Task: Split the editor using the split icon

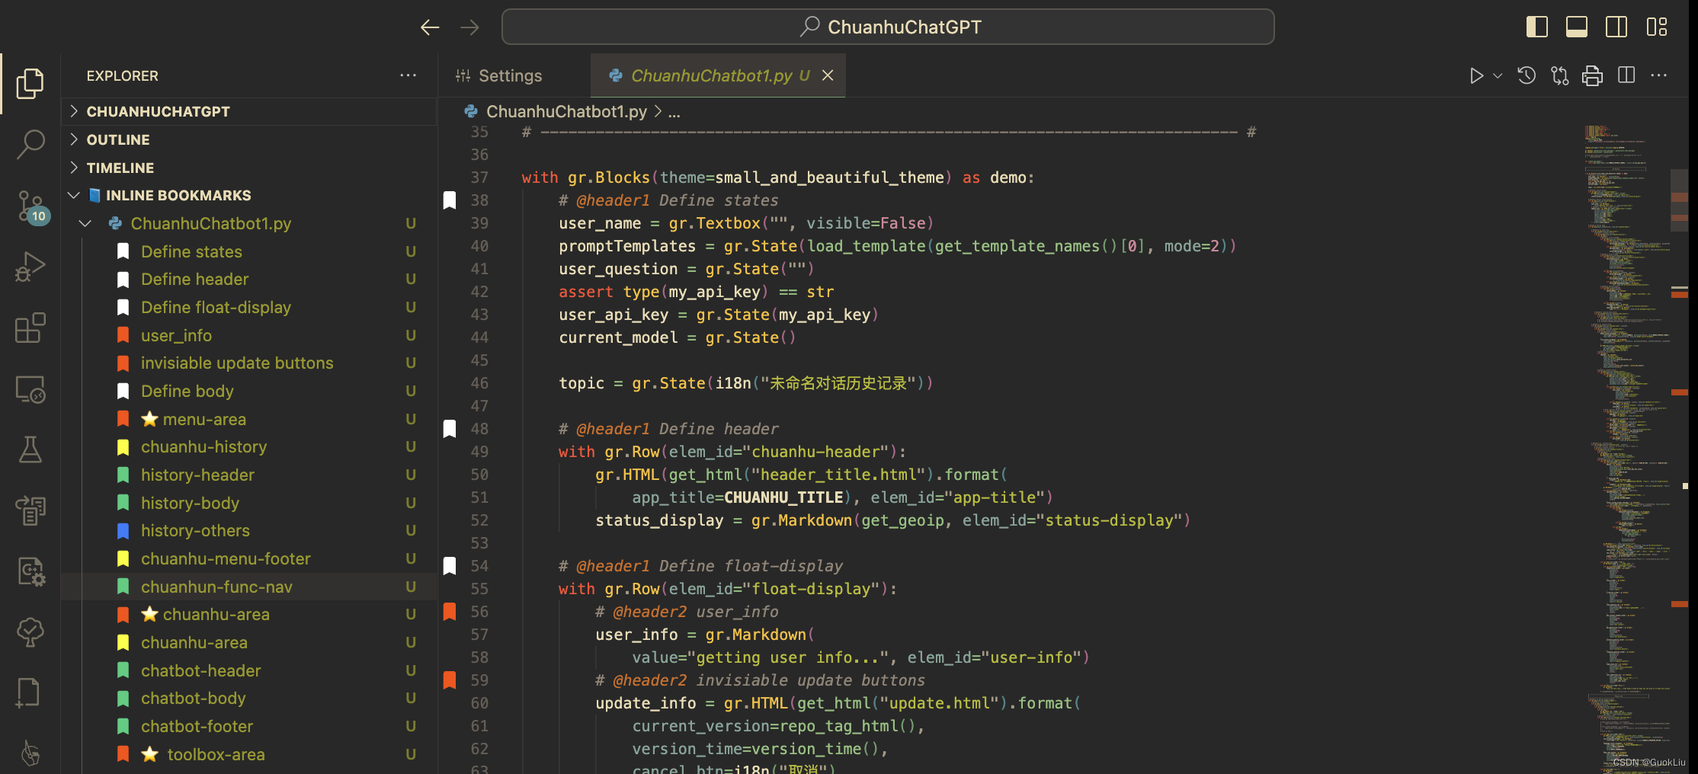Action: [x=1627, y=75]
